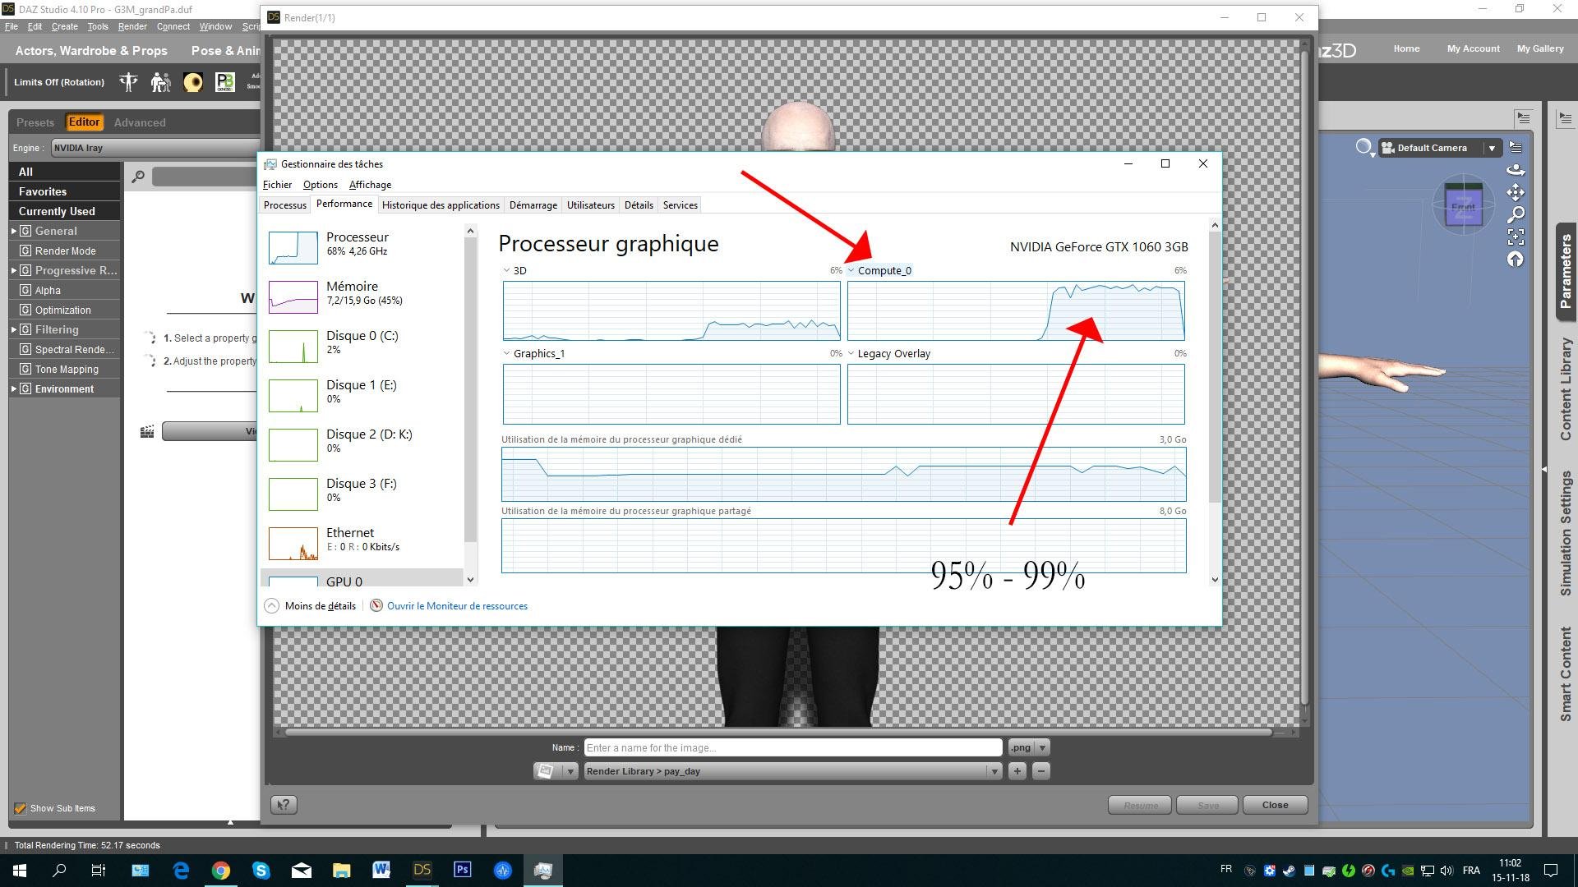Expand the Environment property group

[14, 388]
